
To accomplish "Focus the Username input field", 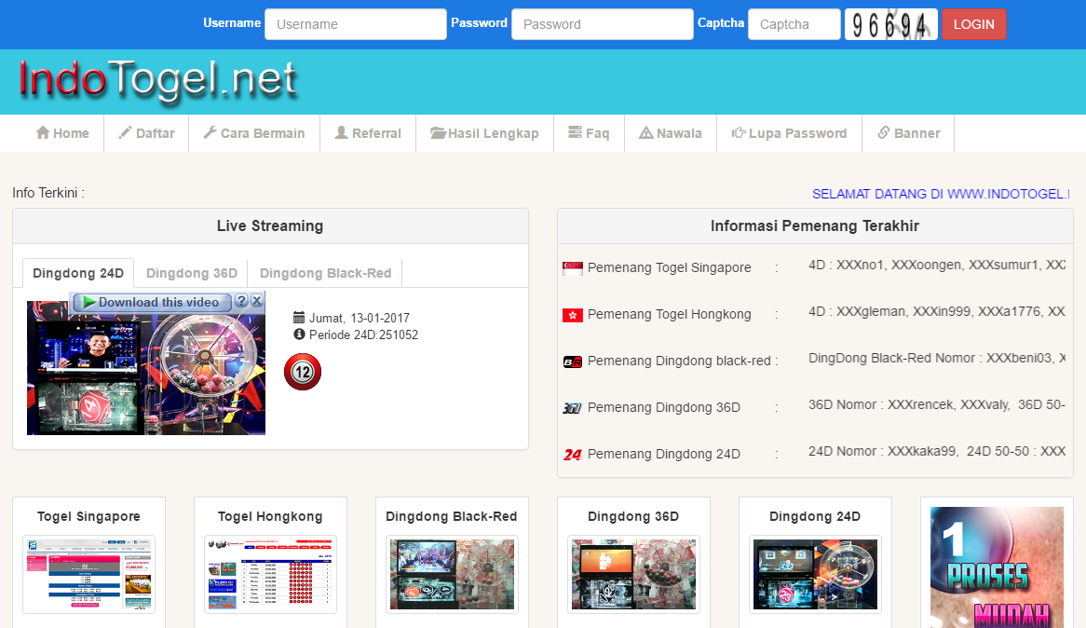I will tap(355, 24).
